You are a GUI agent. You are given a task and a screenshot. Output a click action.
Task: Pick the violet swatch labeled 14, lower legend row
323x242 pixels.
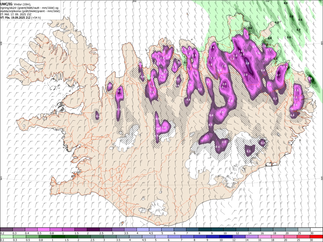point(252,236)
